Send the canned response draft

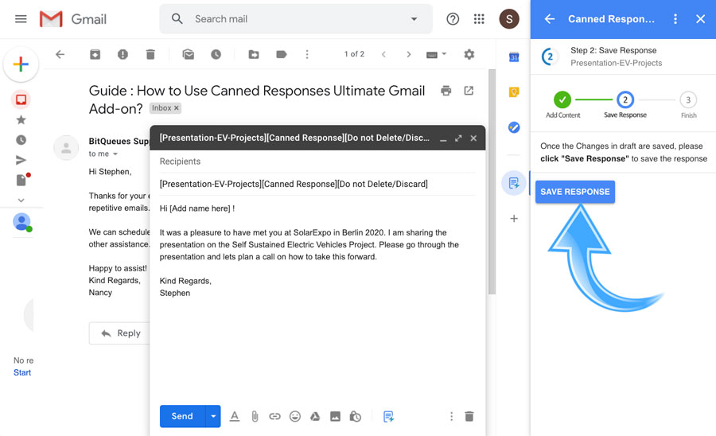tap(182, 416)
